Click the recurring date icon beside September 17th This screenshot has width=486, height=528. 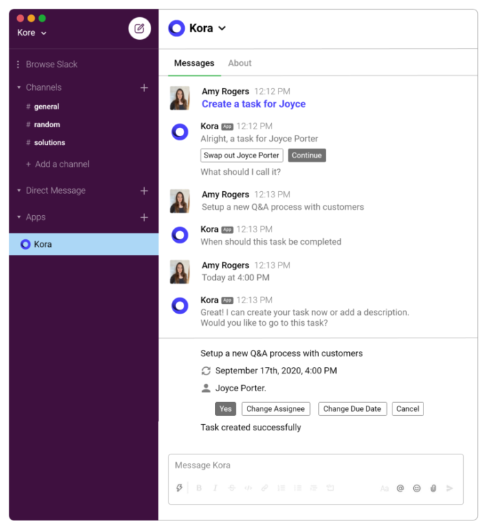point(206,371)
